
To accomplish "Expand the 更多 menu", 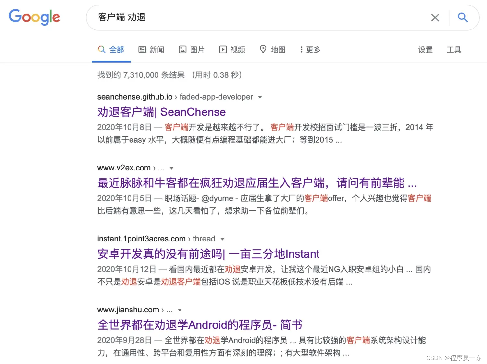I will 310,50.
